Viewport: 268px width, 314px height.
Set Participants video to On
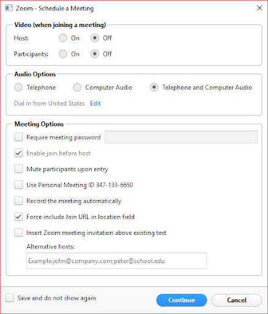coord(63,54)
